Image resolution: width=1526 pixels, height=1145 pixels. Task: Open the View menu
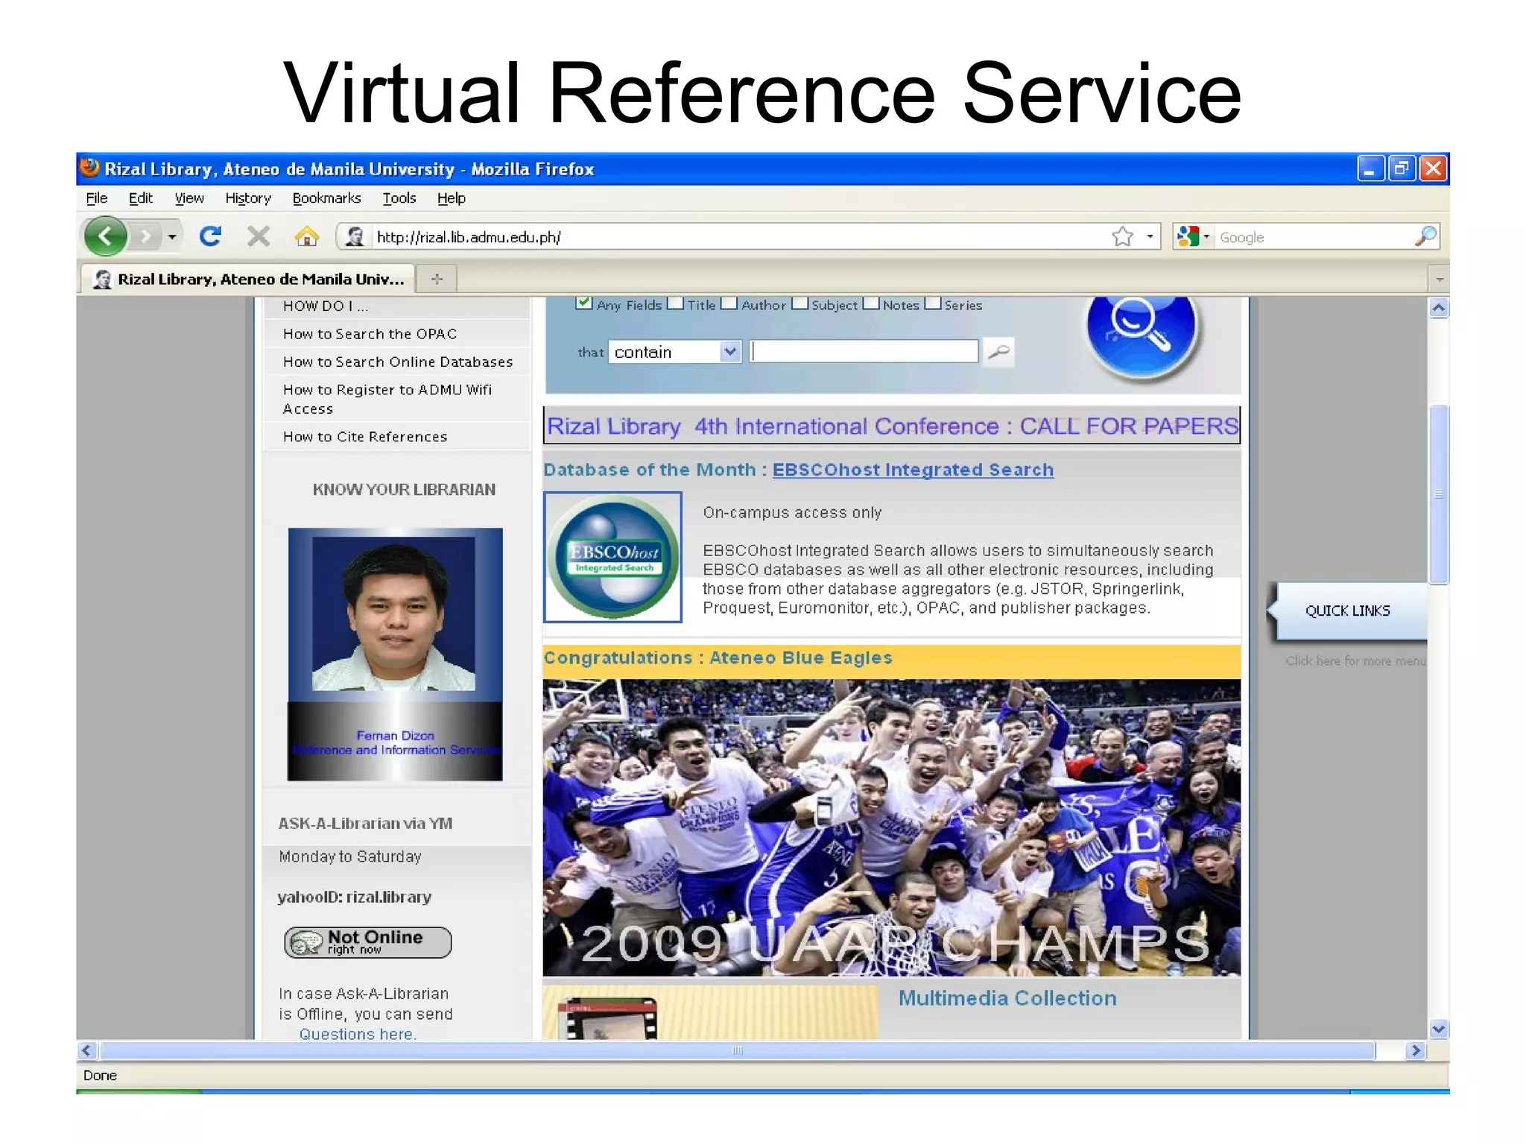[189, 198]
